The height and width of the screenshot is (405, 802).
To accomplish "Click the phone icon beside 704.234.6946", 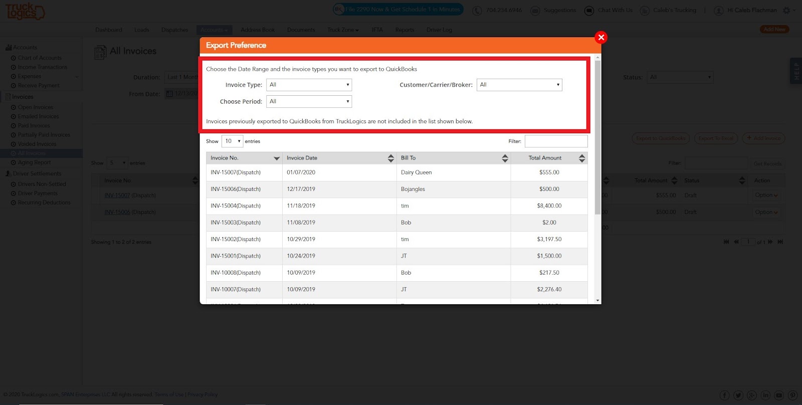I will click(477, 11).
